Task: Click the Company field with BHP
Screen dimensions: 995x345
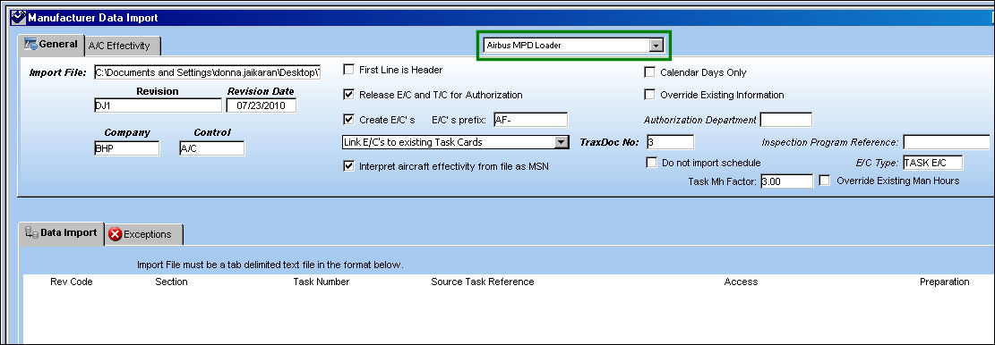Action: pos(126,148)
